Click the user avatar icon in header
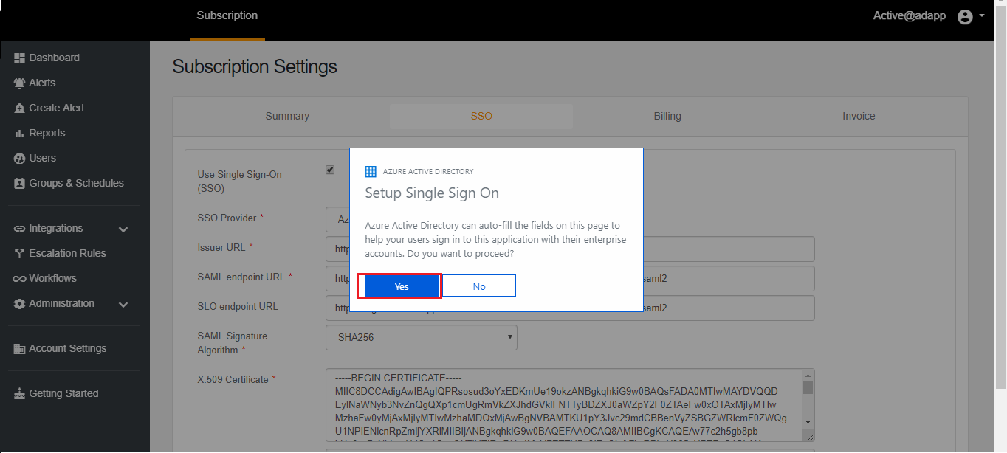Viewport: 1007px width, 453px height. 965,16
